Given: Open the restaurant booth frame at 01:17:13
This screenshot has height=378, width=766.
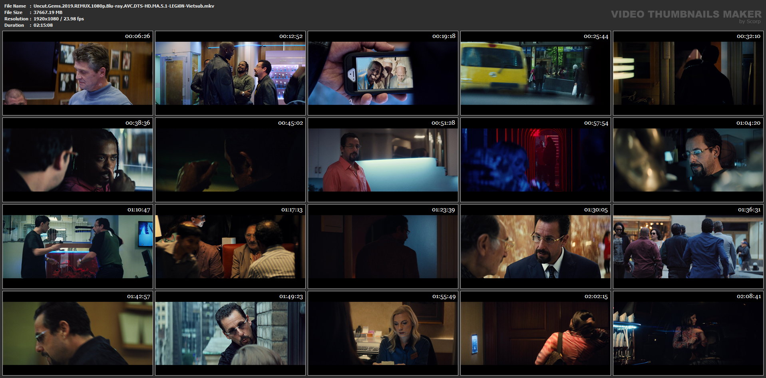Looking at the screenshot, I should [x=230, y=247].
